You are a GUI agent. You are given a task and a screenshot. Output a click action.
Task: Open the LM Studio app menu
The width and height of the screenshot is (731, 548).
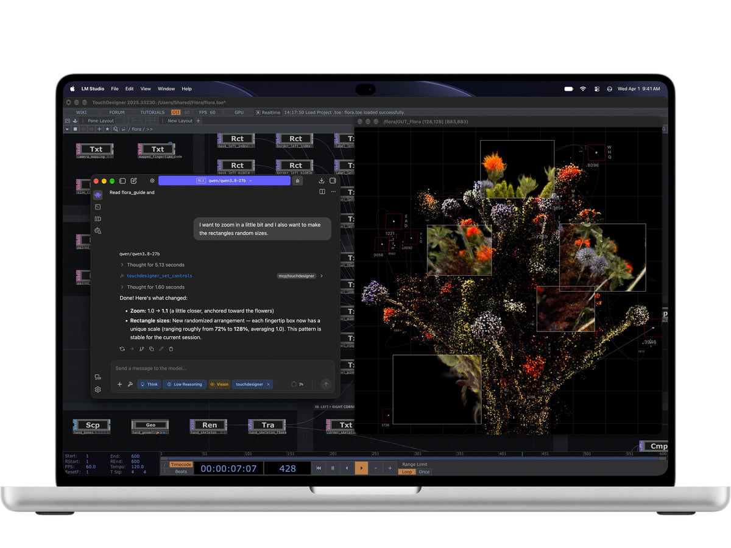tap(93, 89)
